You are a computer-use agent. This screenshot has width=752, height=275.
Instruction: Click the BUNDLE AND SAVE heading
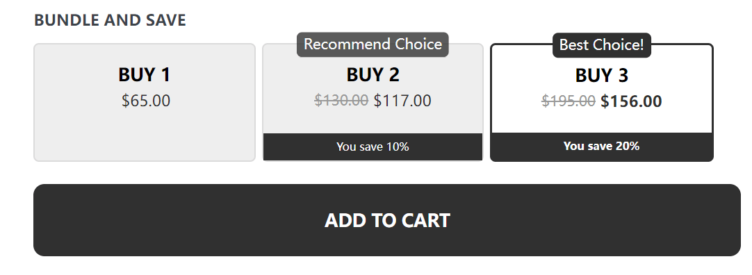click(110, 20)
